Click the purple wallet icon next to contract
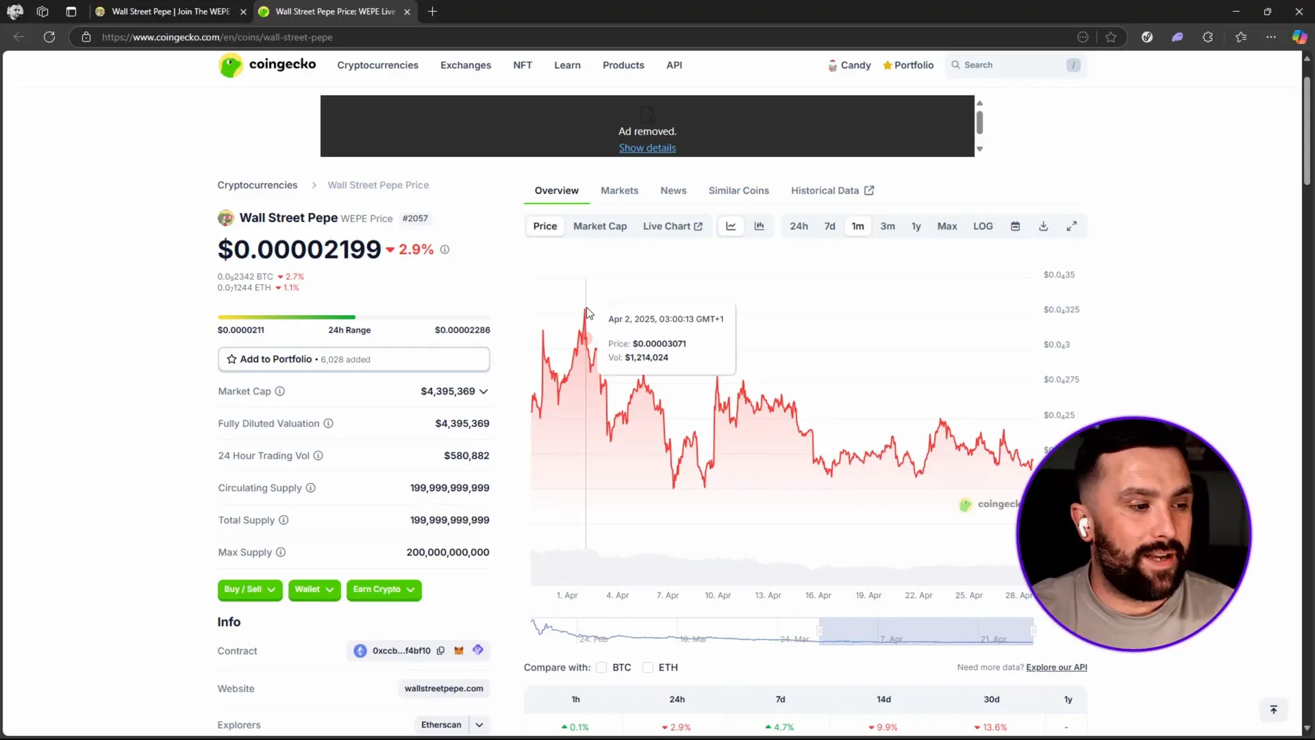Screen dimensions: 1315x740 pos(478,650)
